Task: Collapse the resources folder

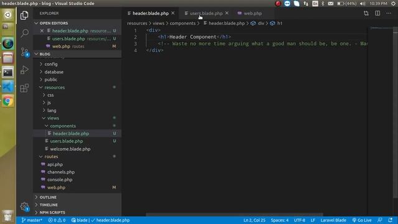Action: (77, 87)
